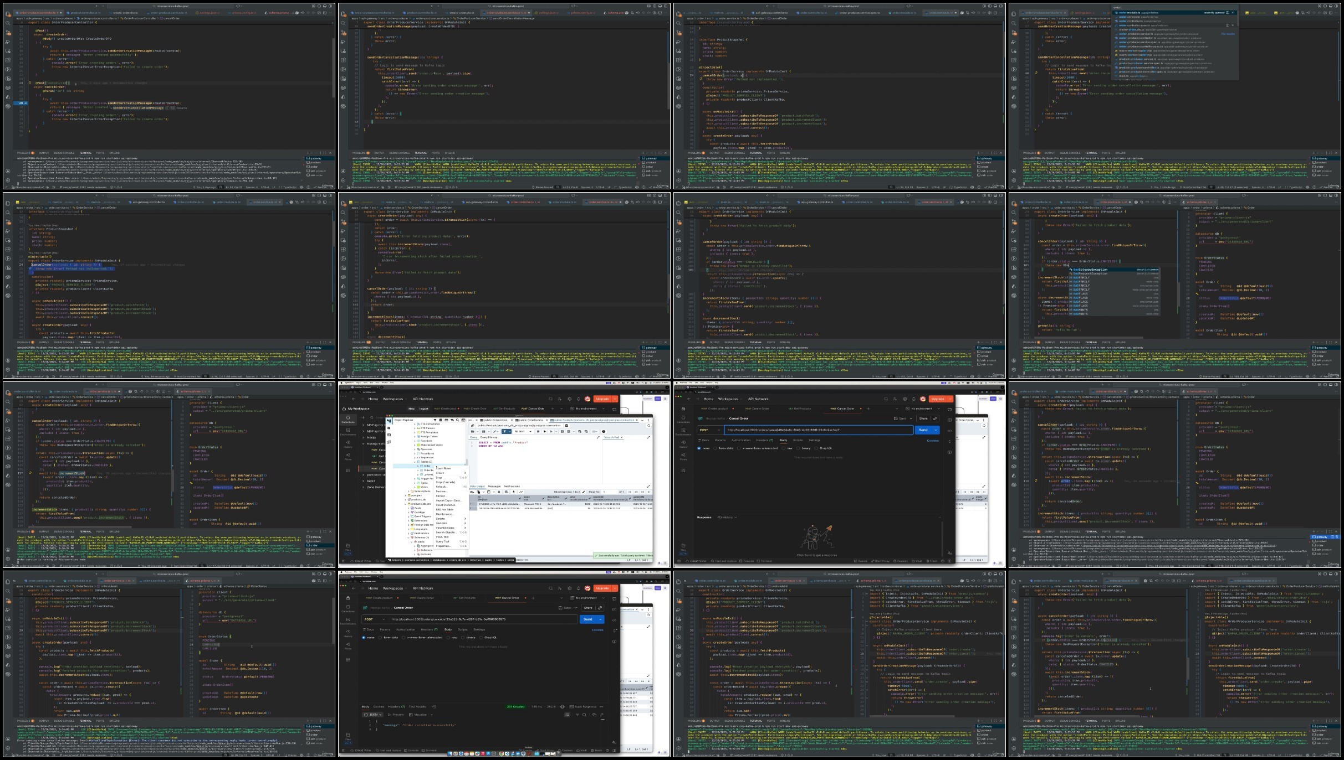
Task: Click the search objects magnifier in Object Explorer
Action: click(x=458, y=420)
